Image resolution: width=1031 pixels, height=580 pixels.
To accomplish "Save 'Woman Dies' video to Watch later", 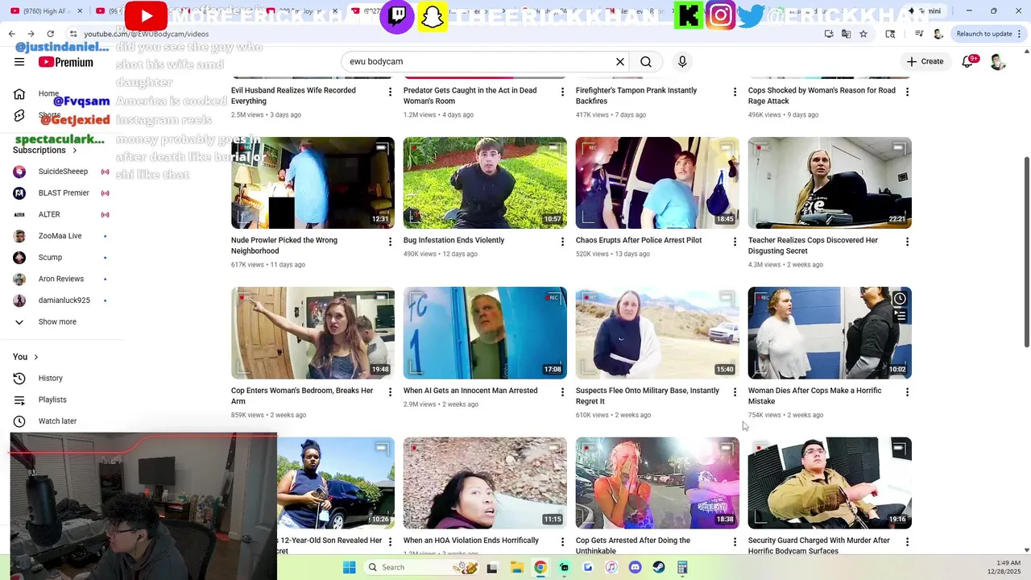I will pyautogui.click(x=900, y=299).
